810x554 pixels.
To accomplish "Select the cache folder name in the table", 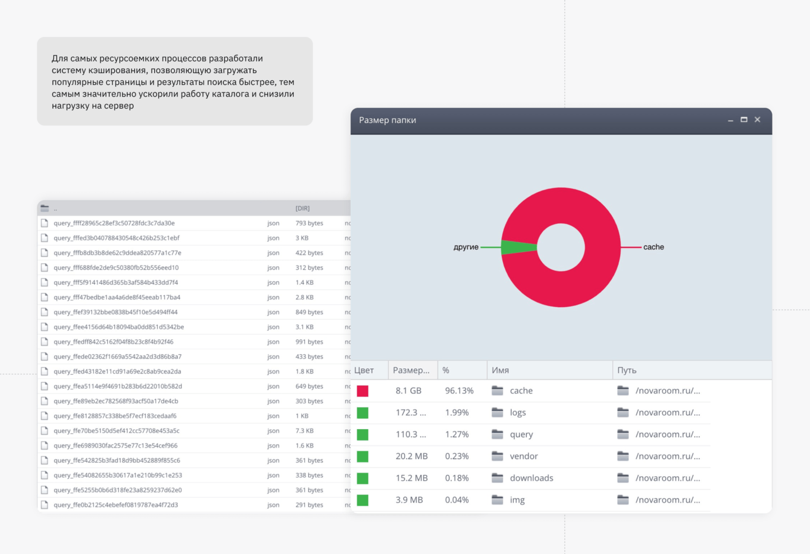I will pos(521,390).
